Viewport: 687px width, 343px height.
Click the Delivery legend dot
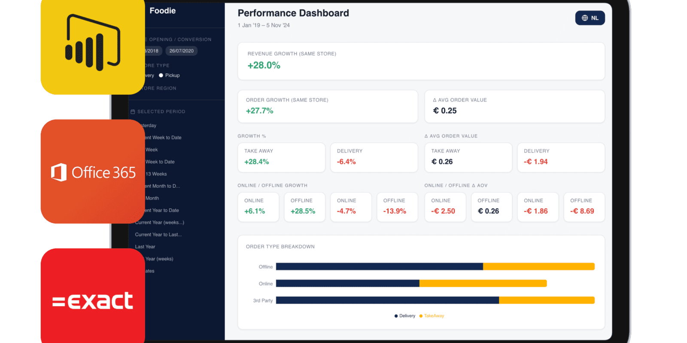pos(396,316)
